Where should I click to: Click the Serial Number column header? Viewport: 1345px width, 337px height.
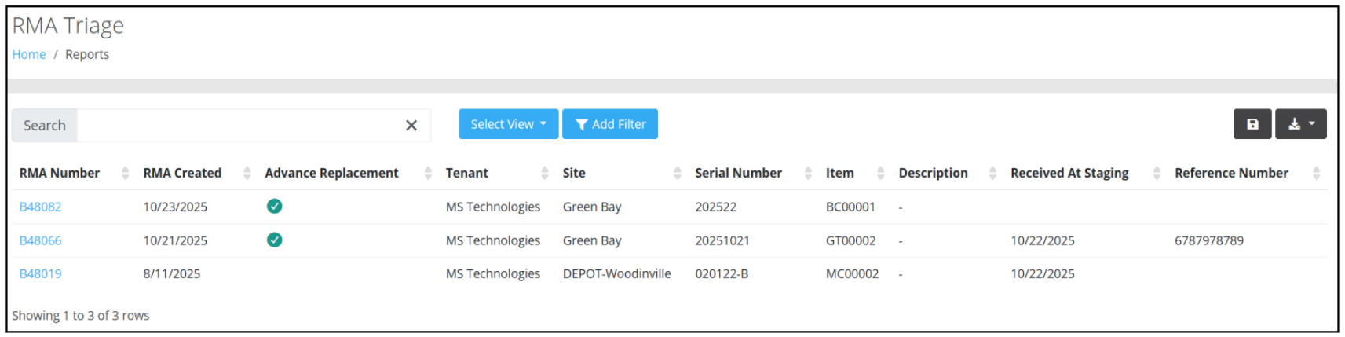tap(738, 173)
